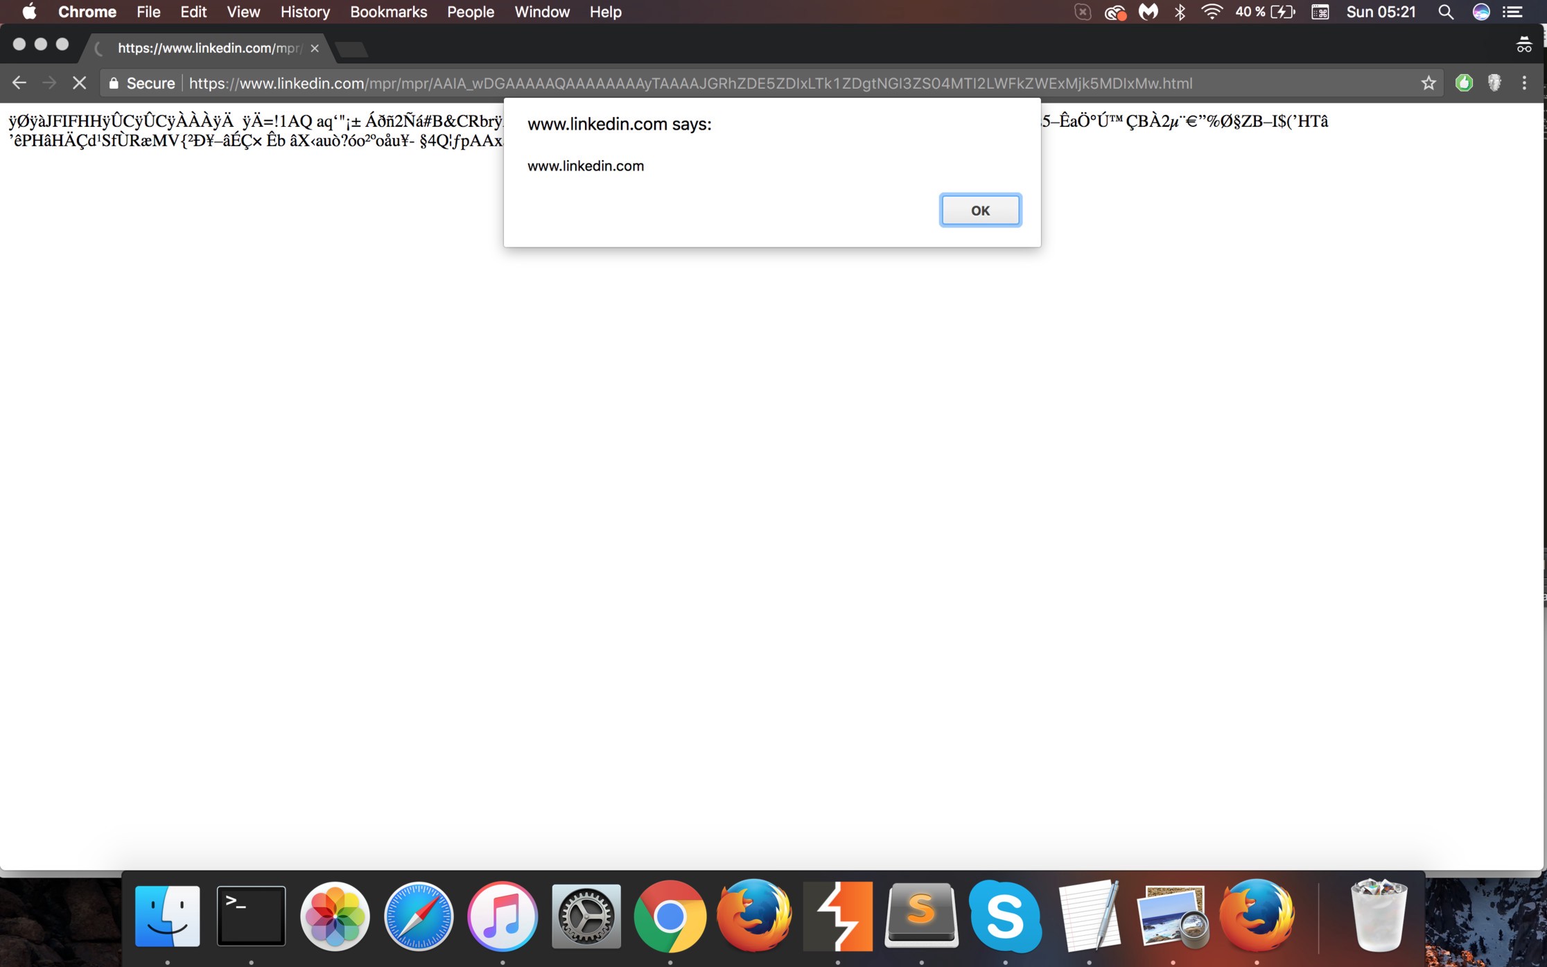
Task: Open the Chrome application menu
Action: (87, 12)
